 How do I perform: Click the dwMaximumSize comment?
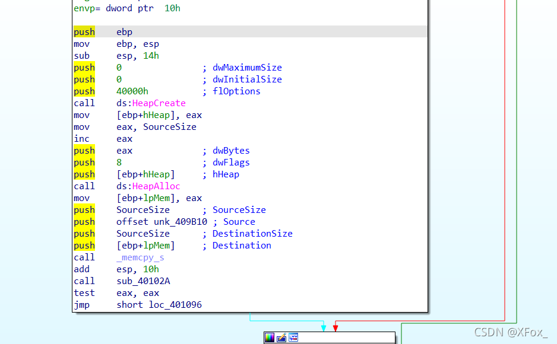(x=247, y=68)
